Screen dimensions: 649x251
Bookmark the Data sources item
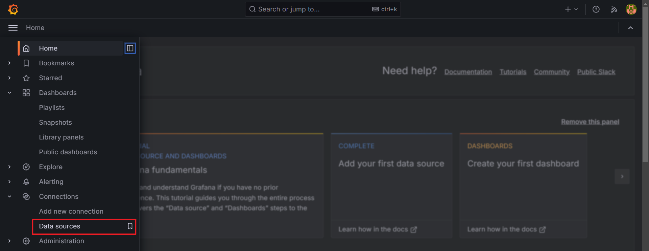130,226
